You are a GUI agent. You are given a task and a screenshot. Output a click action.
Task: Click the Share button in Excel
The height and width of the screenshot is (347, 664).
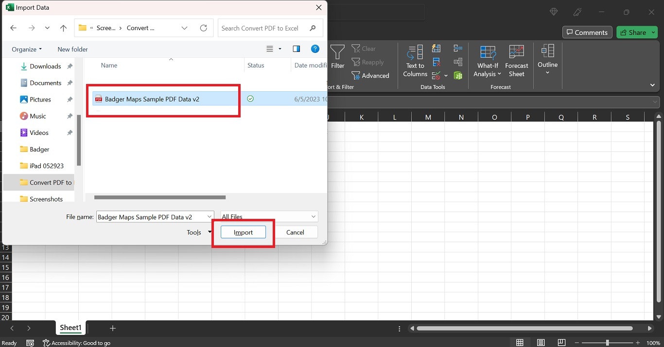coord(637,33)
